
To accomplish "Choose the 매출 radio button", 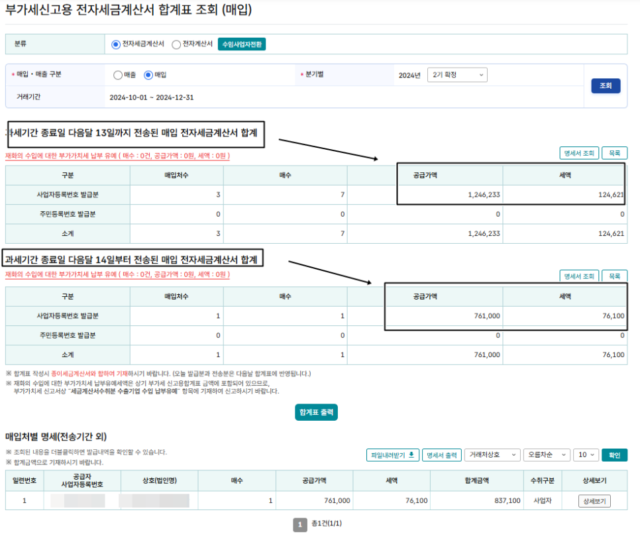I will tap(117, 75).
